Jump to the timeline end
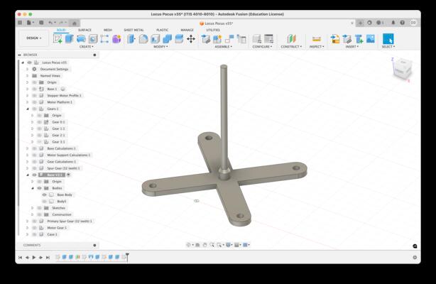Image resolution: width=436 pixels, height=284 pixels. pos(48,258)
